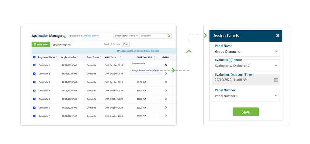Open the action gear for Candidate 1
The width and height of the screenshot is (310, 144).
[x=166, y=65]
